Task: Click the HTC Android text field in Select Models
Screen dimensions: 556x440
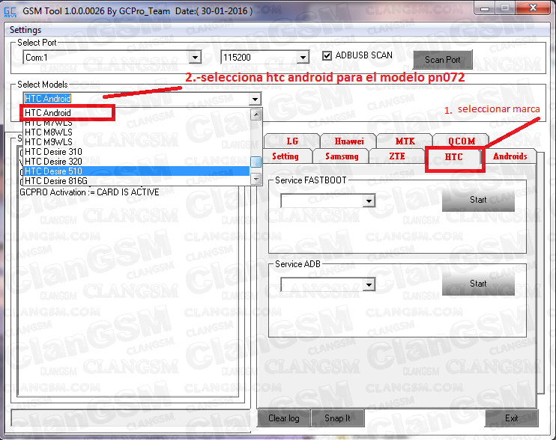Action: [136, 99]
